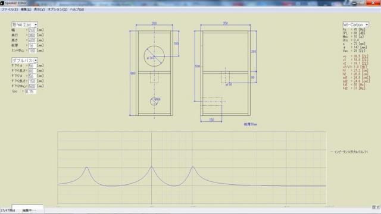Open the 表示 menu
The height and width of the screenshot is (214, 381).
click(39, 10)
